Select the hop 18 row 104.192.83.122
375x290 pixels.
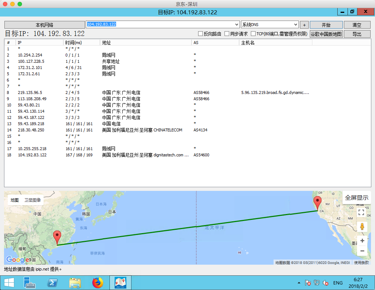tap(32, 155)
